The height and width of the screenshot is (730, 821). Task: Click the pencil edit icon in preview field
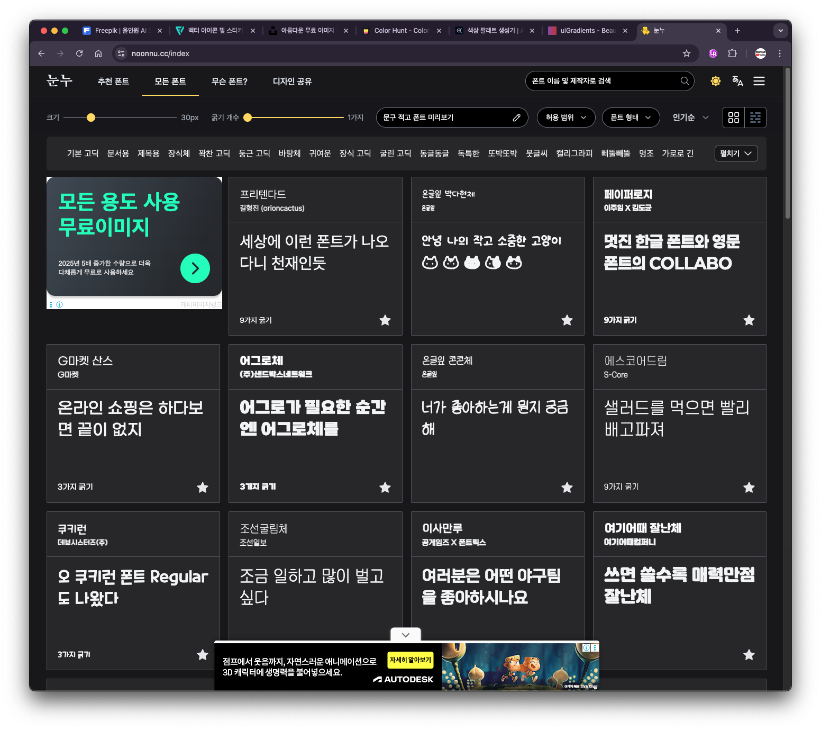516,118
